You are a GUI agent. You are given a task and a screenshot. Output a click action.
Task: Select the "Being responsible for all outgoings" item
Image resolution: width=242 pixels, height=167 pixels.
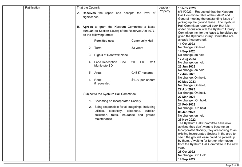(x=125, y=107)
